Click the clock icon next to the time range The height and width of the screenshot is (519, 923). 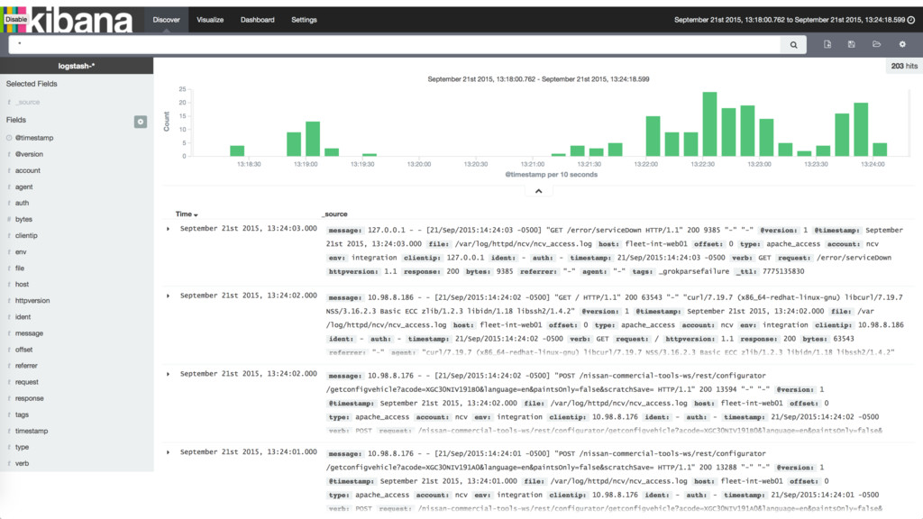click(x=910, y=20)
